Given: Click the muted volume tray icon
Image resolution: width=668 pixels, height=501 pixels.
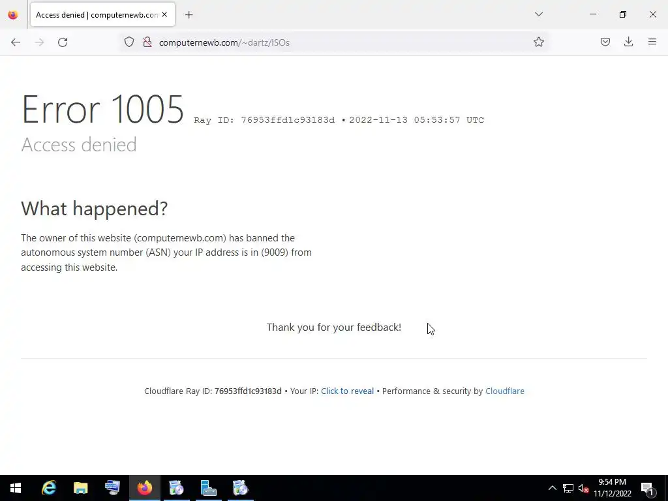Looking at the screenshot, I should [584, 488].
